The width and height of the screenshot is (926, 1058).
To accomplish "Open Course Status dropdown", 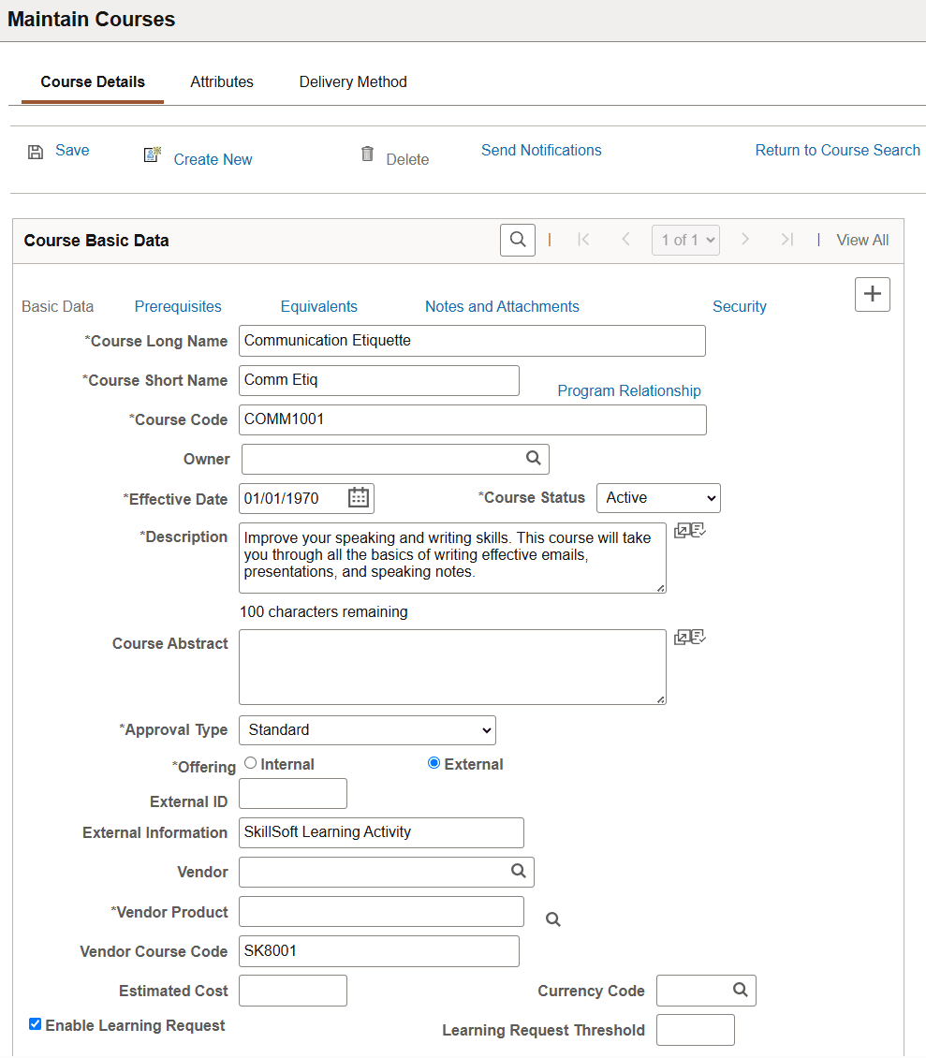I will 659,498.
